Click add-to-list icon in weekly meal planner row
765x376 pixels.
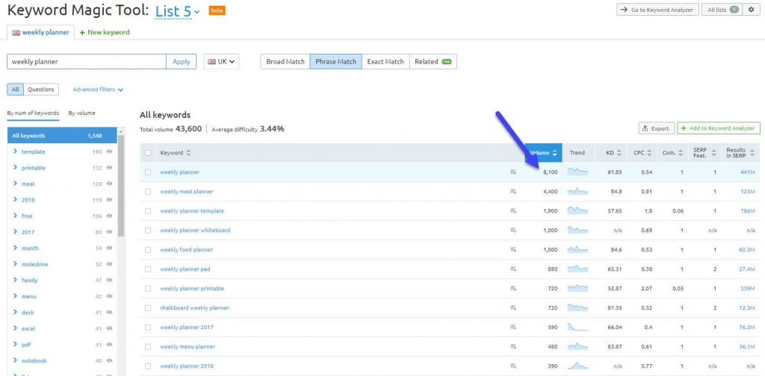pyautogui.click(x=512, y=192)
